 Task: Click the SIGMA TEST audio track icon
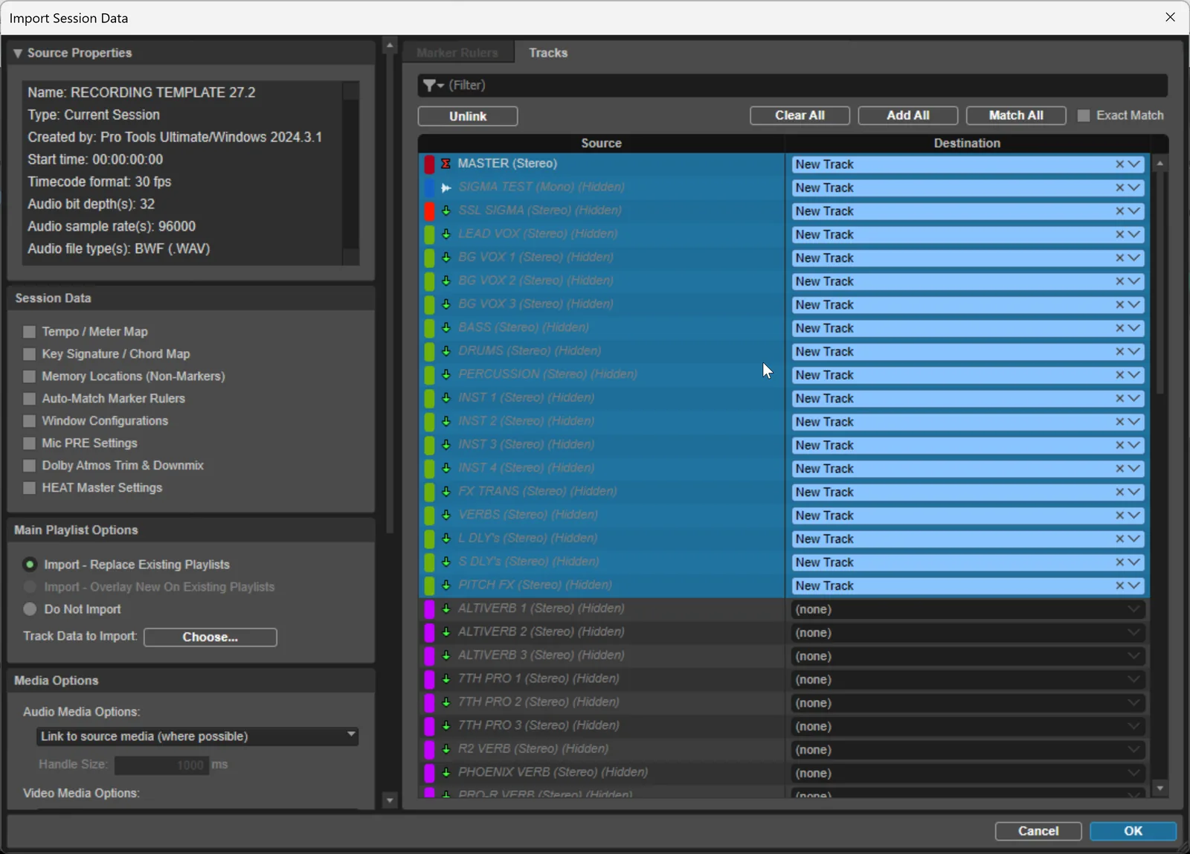(446, 187)
